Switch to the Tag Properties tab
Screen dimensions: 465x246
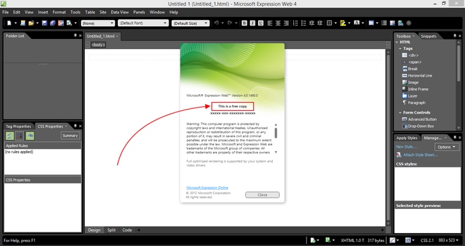18,126
